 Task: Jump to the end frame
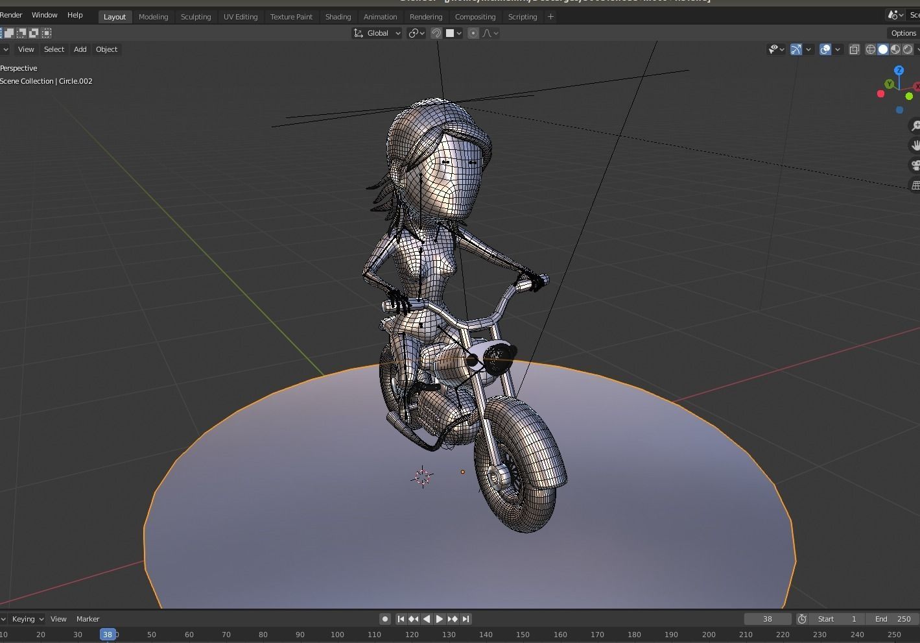[x=466, y=619]
